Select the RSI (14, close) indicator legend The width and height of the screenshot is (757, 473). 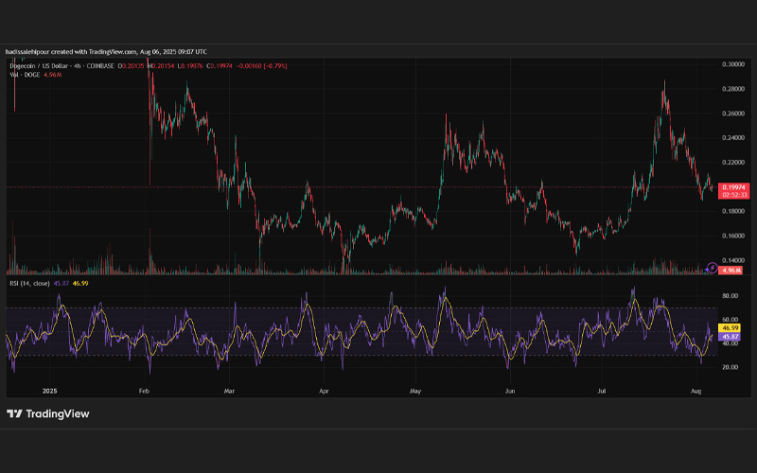tap(30, 283)
